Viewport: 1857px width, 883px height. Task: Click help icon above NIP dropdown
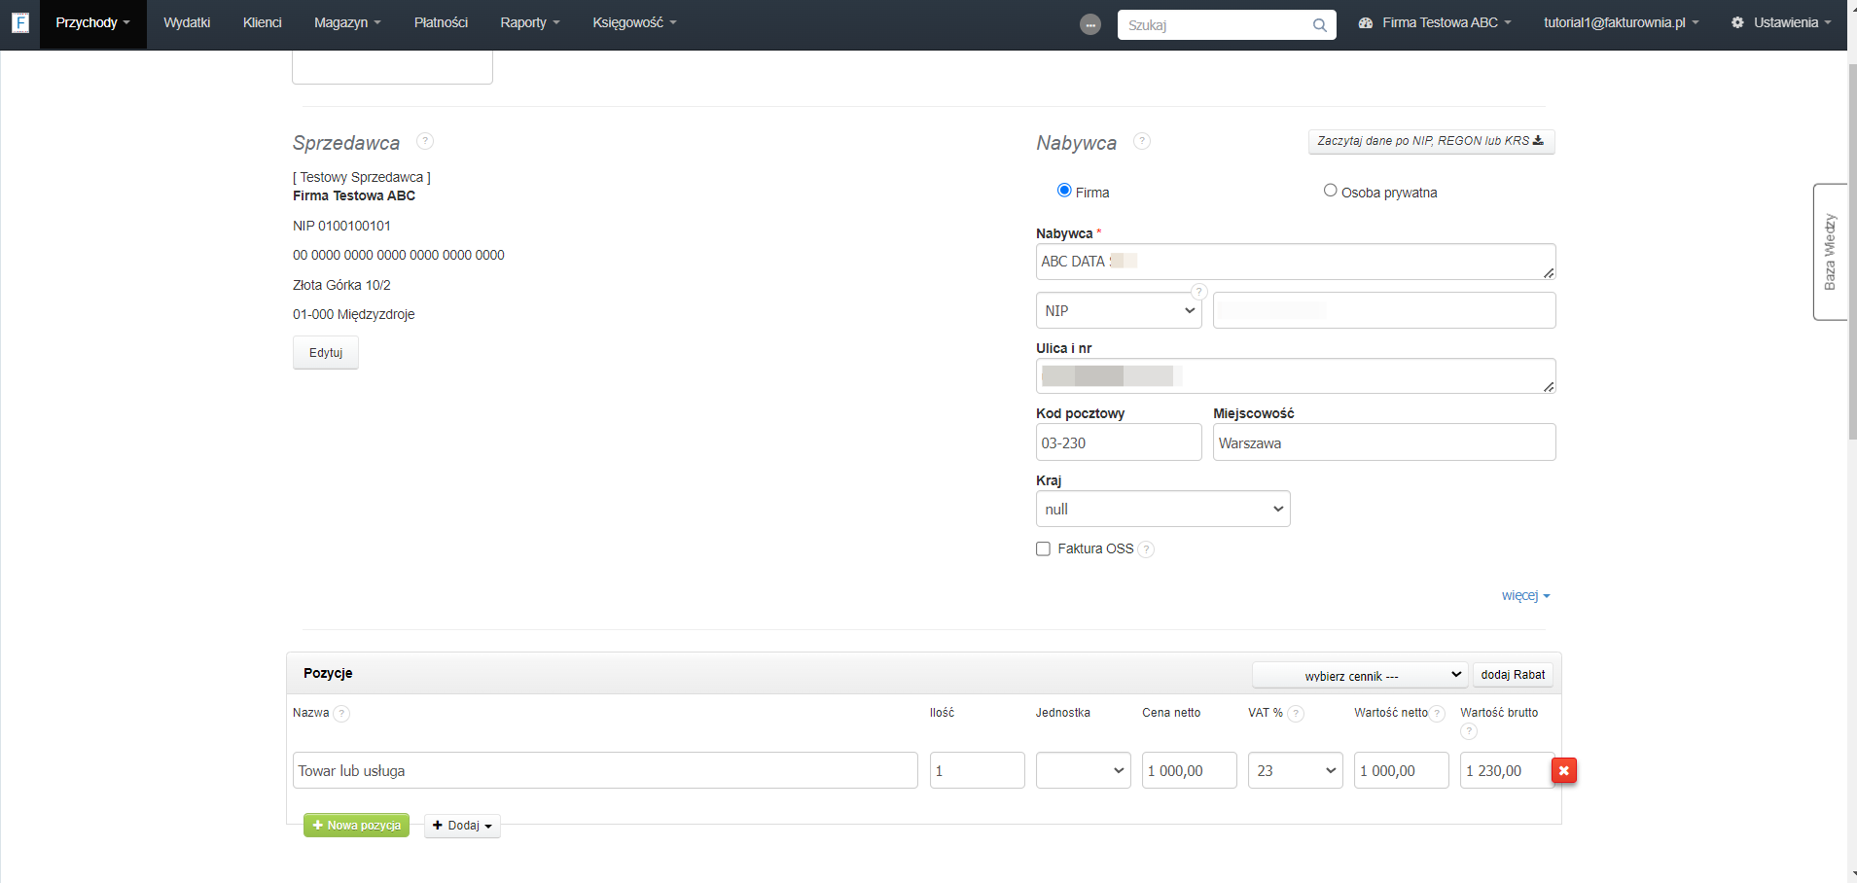click(x=1199, y=292)
